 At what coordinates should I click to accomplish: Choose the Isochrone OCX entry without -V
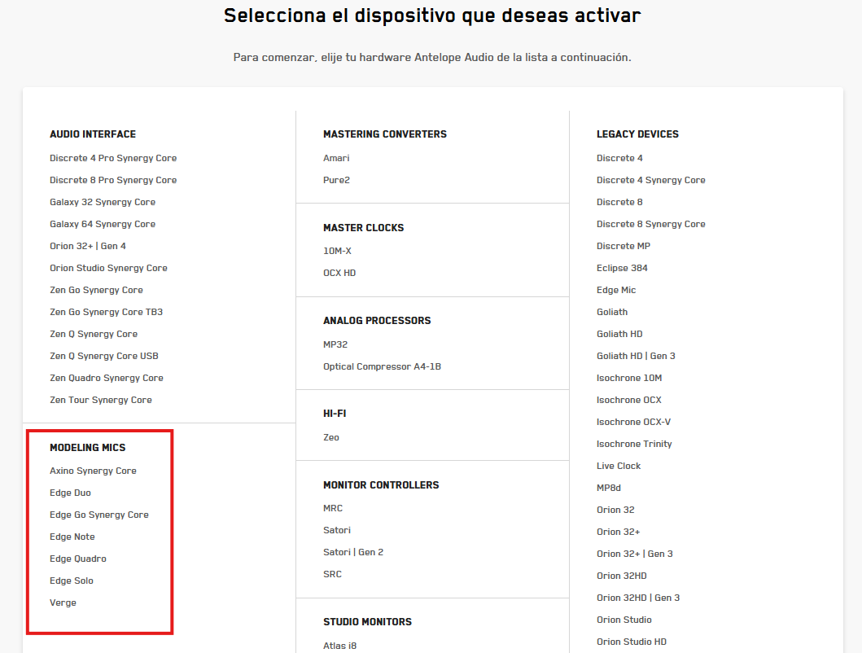point(629,400)
